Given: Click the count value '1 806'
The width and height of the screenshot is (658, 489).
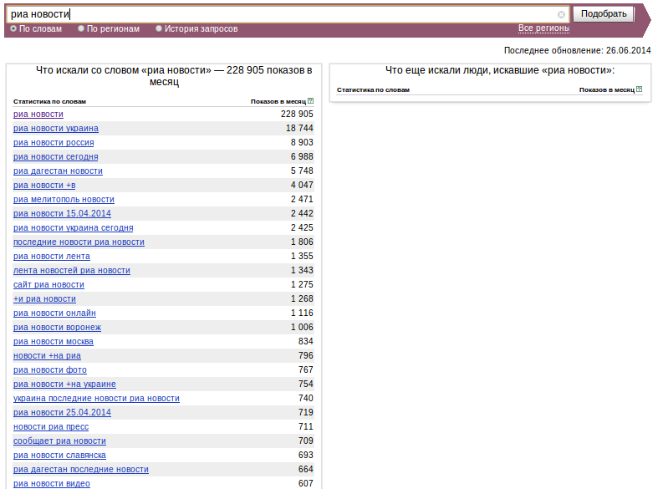Looking at the screenshot, I should [302, 242].
